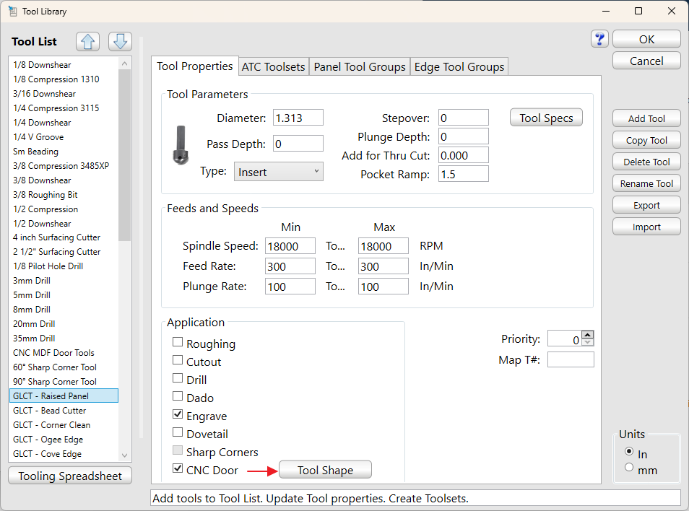Decrease Priority with down spinner arrow

[x=587, y=343]
